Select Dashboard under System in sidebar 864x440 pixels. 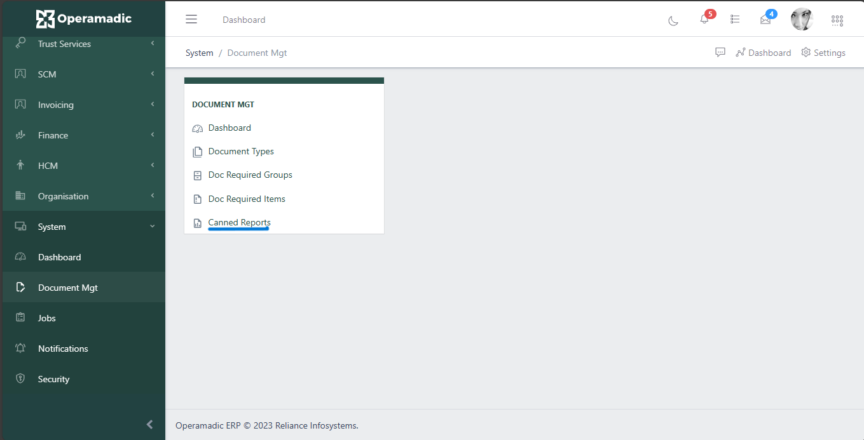[84, 257]
